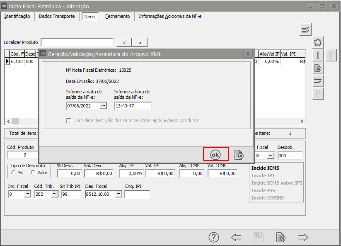Open the Clas. Fiscal lookup button
The image size is (341, 246).
(x=119, y=194)
